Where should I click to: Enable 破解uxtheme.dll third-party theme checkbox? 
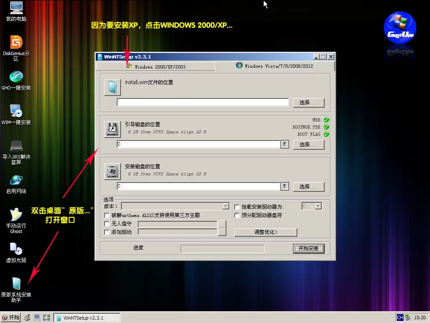click(107, 215)
